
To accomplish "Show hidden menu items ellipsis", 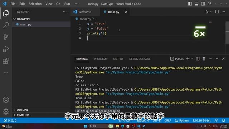I will tap(77, 4).
